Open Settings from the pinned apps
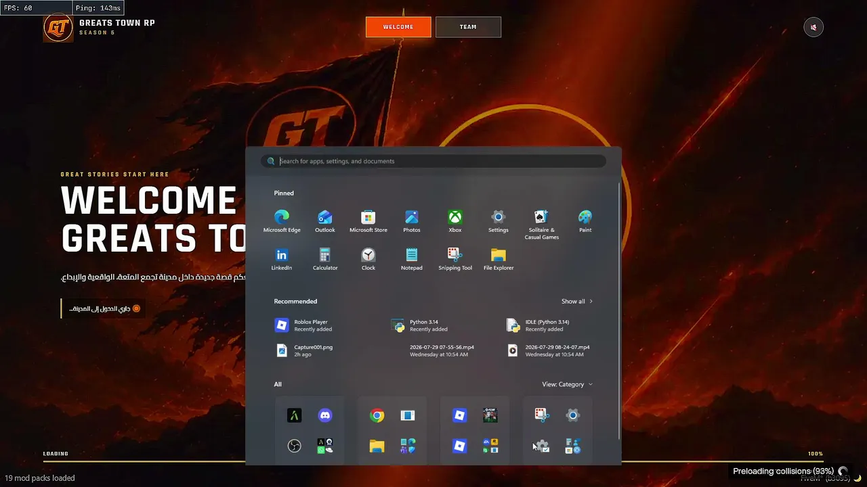Screen dimensions: 867x487 click(499, 221)
